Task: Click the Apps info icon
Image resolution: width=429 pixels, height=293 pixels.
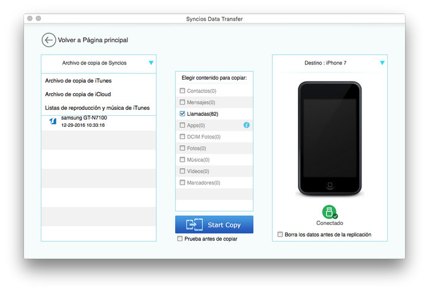Action: tap(246, 125)
